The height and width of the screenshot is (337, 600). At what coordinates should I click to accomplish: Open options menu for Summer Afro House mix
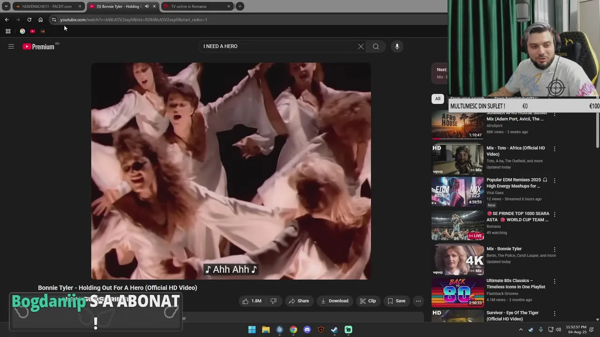[x=555, y=115]
